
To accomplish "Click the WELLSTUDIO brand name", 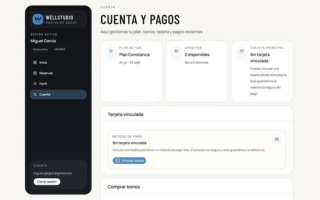I will point(59,18).
